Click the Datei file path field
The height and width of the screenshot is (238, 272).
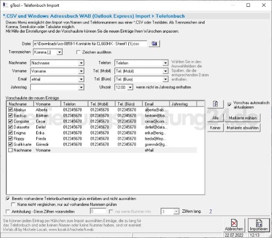90,44
